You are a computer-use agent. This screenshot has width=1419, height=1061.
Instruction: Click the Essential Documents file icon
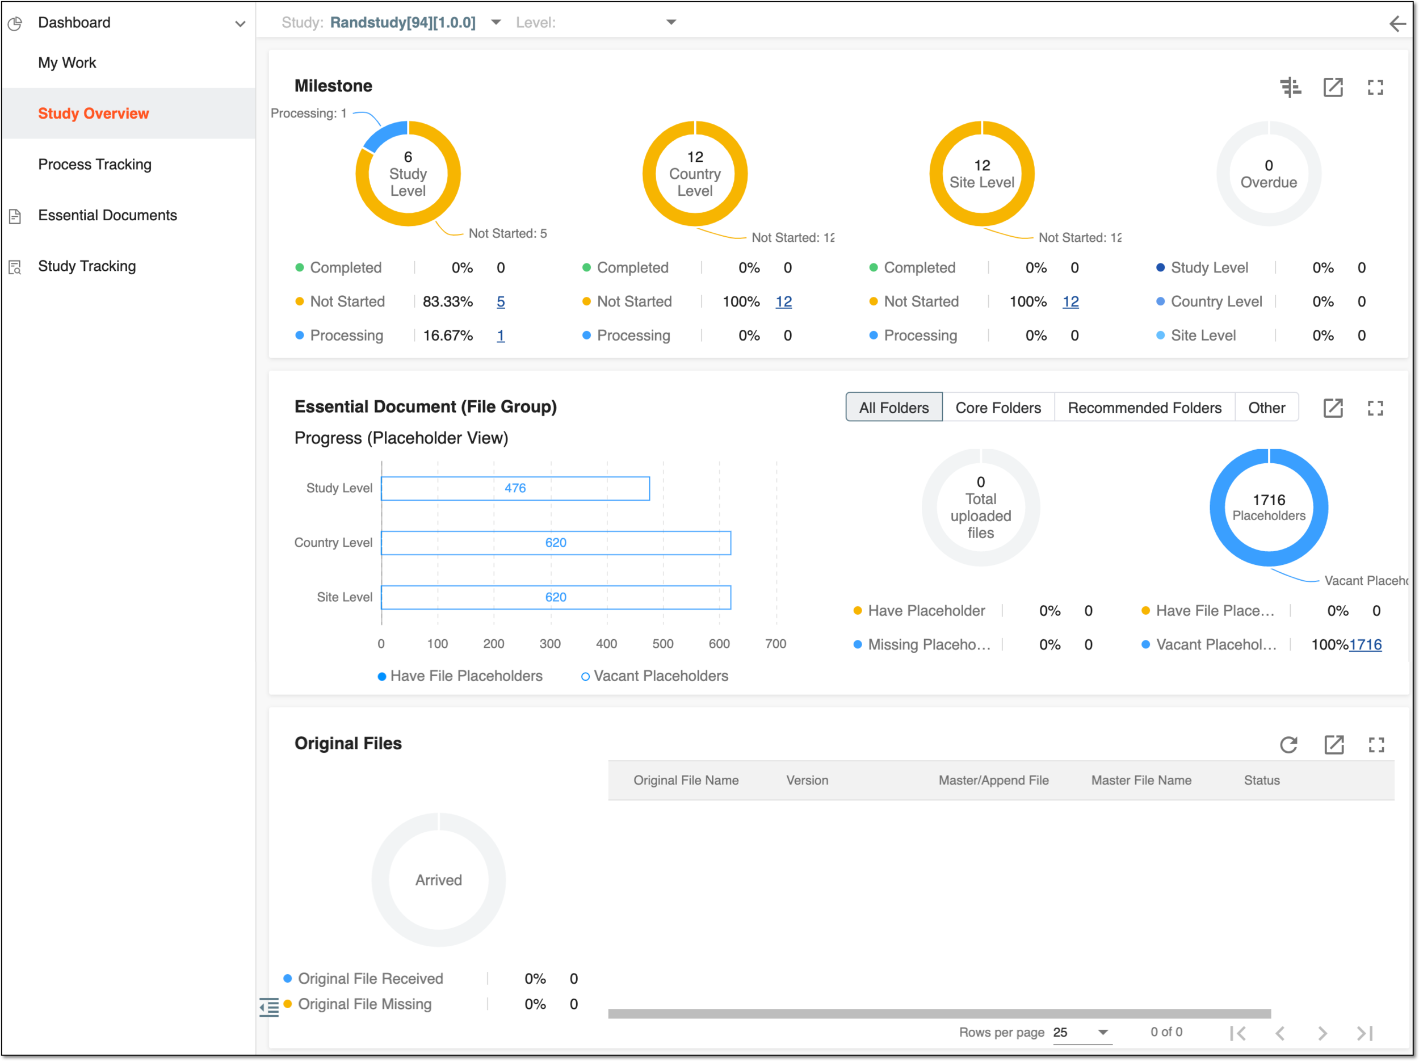[x=15, y=216]
